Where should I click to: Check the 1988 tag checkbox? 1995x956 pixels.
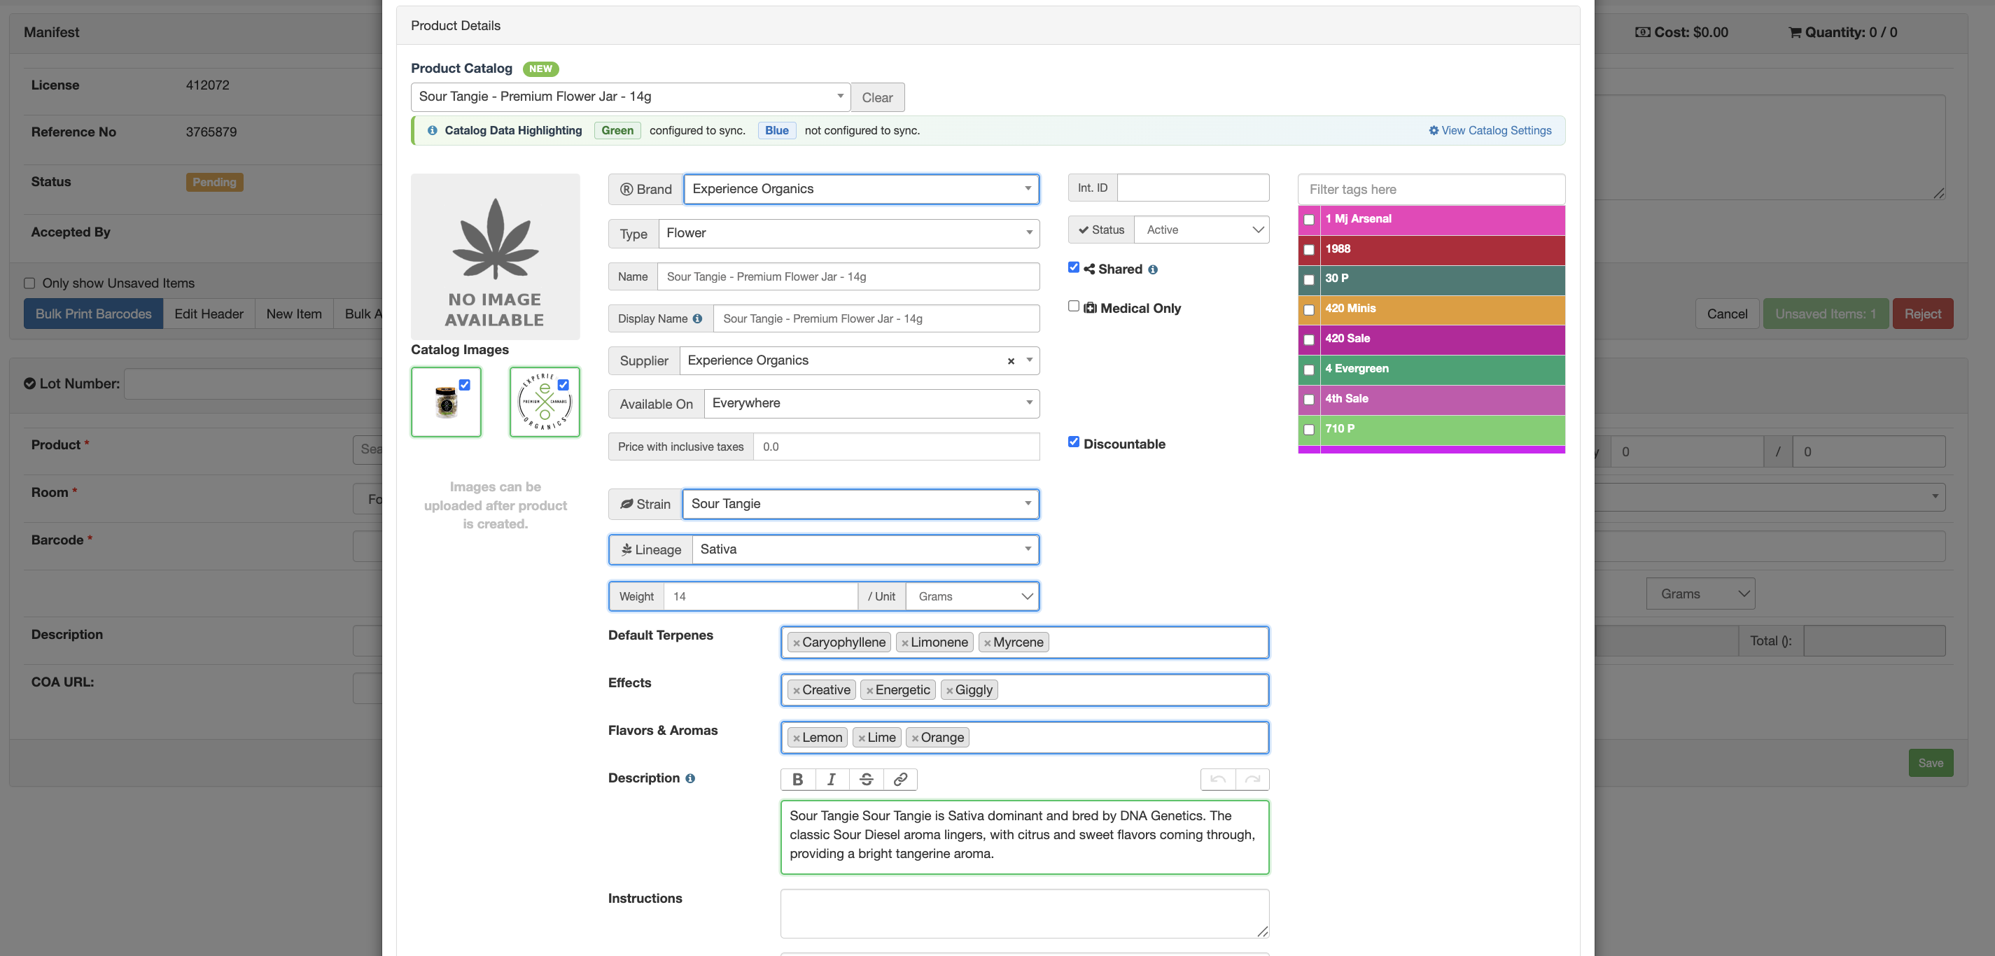[x=1309, y=249]
